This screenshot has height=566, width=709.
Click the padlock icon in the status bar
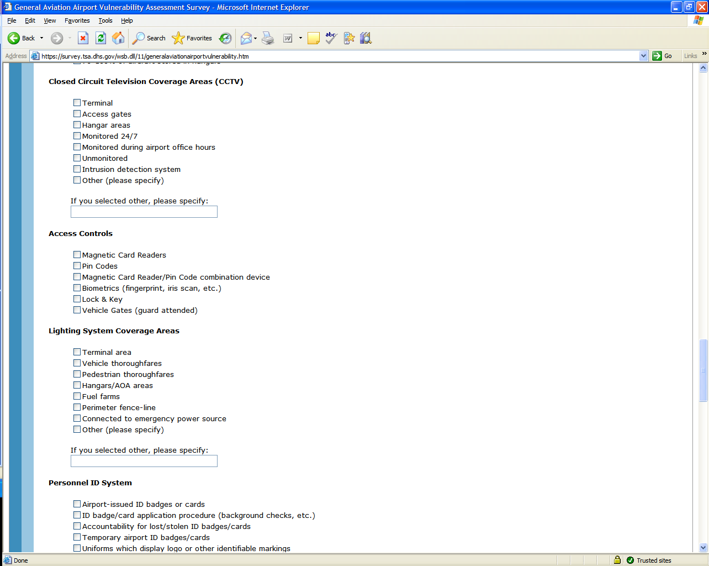click(617, 560)
